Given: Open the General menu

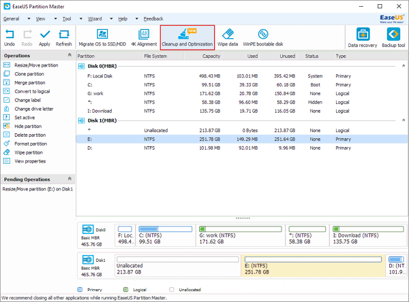Looking at the screenshot, I should (11, 19).
